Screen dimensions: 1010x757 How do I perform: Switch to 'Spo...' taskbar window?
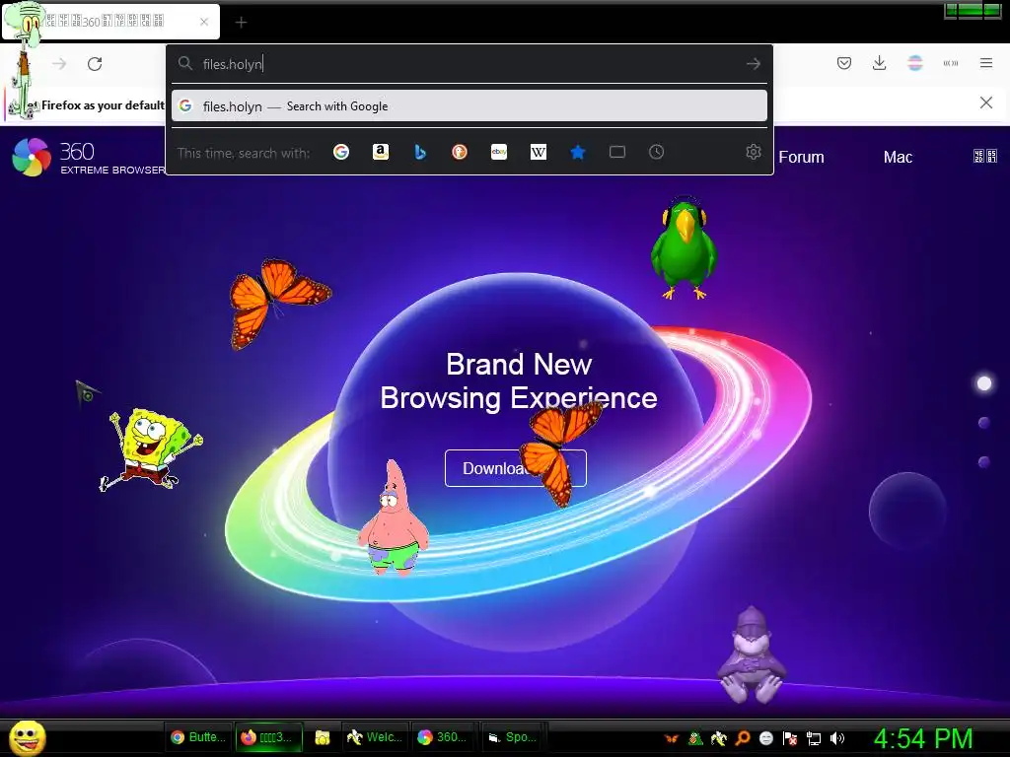click(x=513, y=737)
